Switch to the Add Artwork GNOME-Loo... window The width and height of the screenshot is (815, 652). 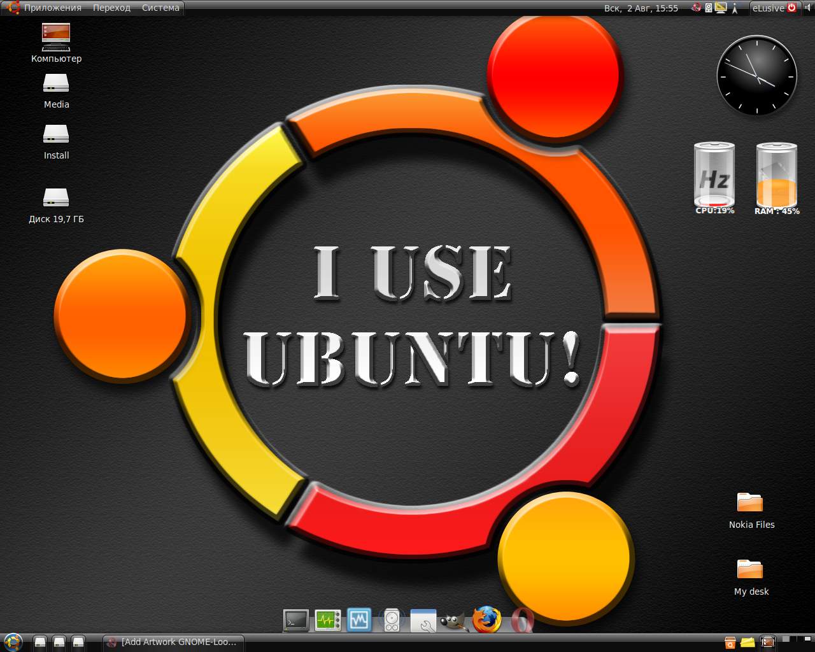click(174, 642)
